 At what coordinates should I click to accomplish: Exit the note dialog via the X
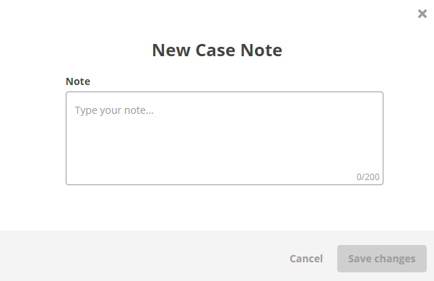coord(422,14)
